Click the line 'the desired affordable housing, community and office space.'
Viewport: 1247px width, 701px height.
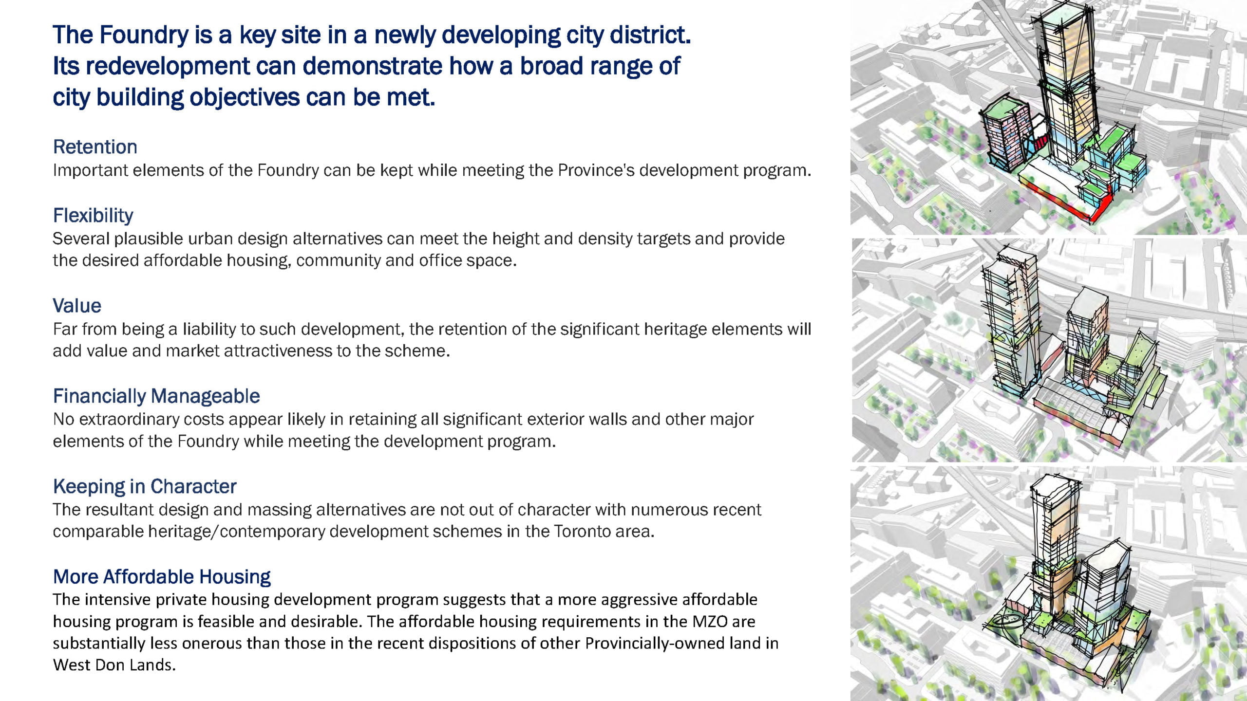point(284,260)
